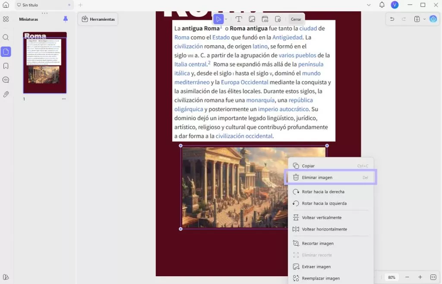The height and width of the screenshot is (284, 442).
Task: Click the Cerrar button in edit toolbar
Action: [x=296, y=19]
